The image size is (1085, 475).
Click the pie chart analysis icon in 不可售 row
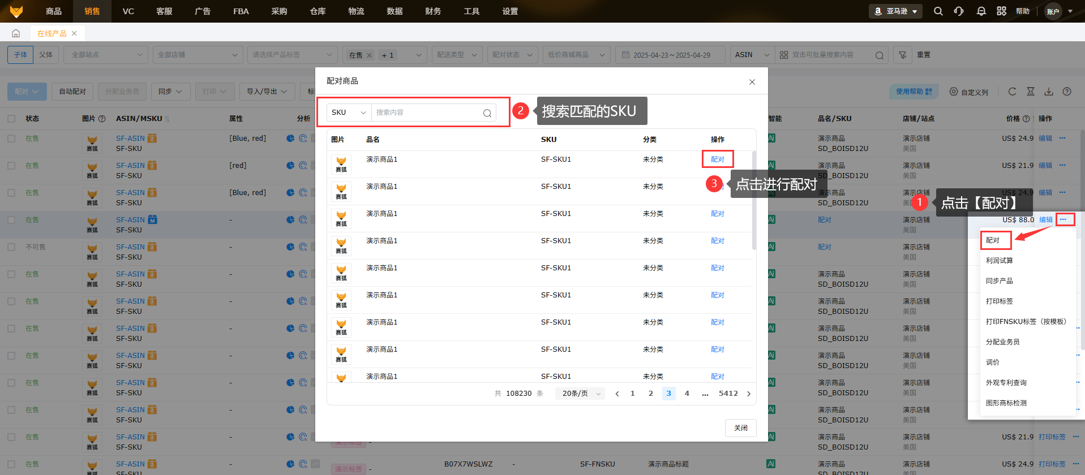point(290,247)
